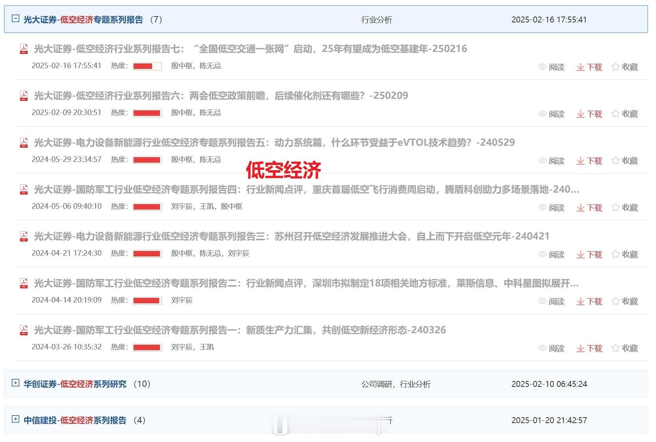Click 阅读 eye icon for 系列报告六

click(x=542, y=114)
